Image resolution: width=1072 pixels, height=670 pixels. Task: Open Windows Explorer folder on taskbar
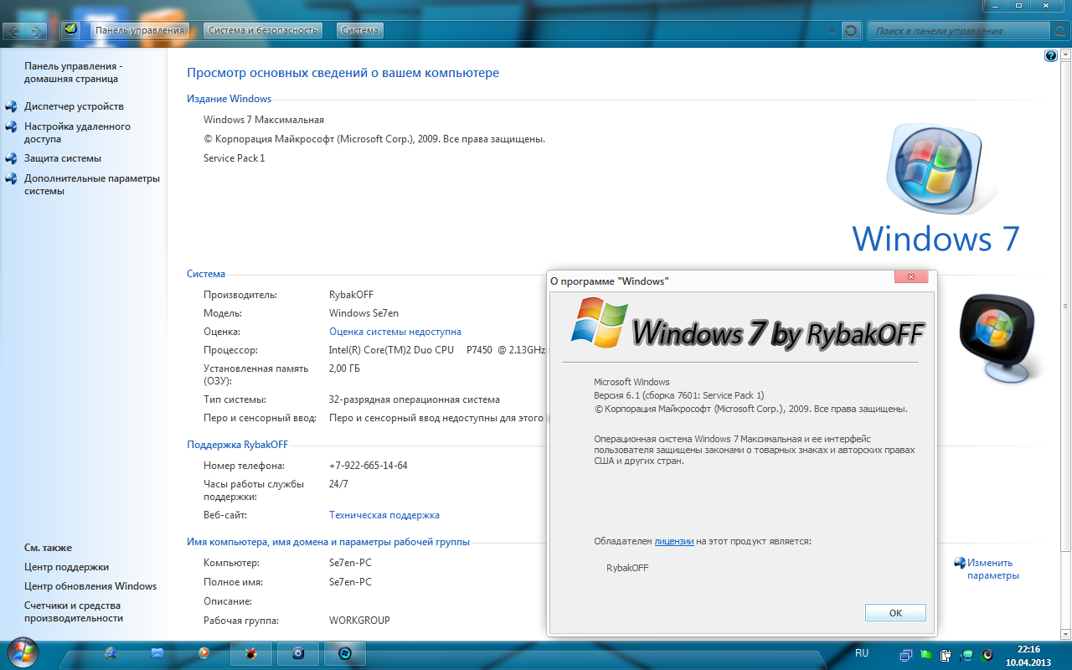(157, 653)
